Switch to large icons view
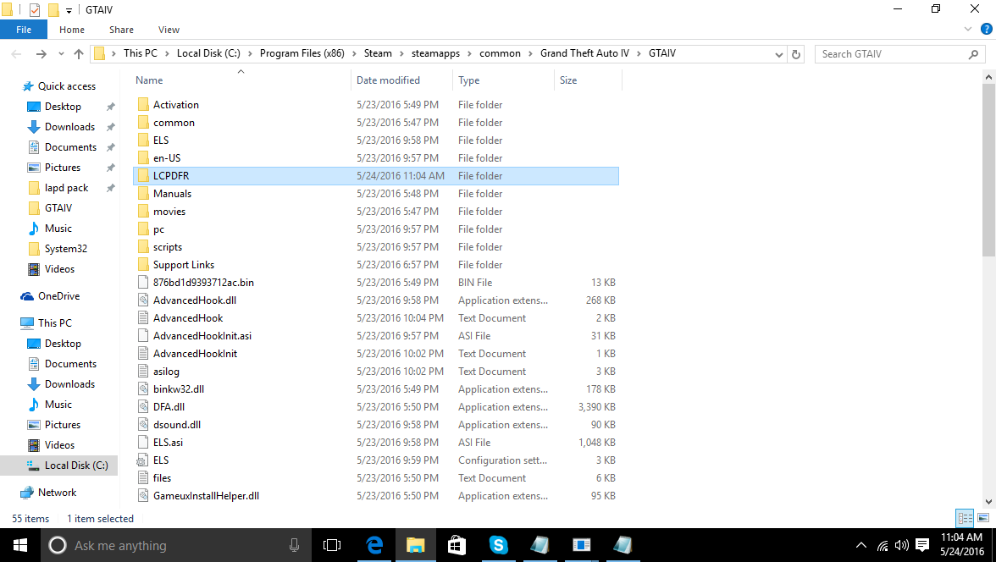 coord(983,518)
